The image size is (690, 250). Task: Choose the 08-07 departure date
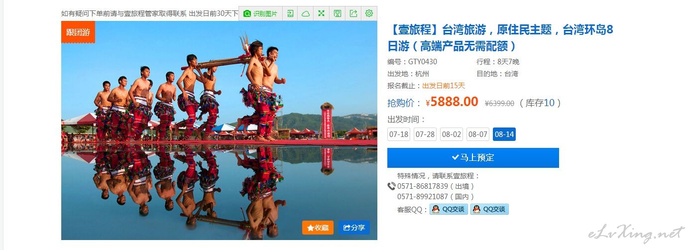478,134
